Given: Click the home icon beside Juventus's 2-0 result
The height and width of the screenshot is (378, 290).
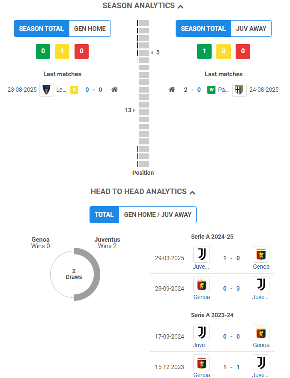Looking at the screenshot, I should 172,90.
